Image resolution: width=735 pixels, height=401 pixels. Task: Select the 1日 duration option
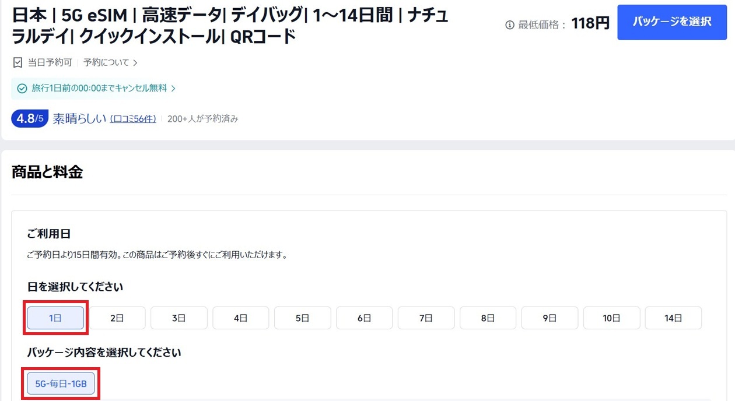pos(55,318)
